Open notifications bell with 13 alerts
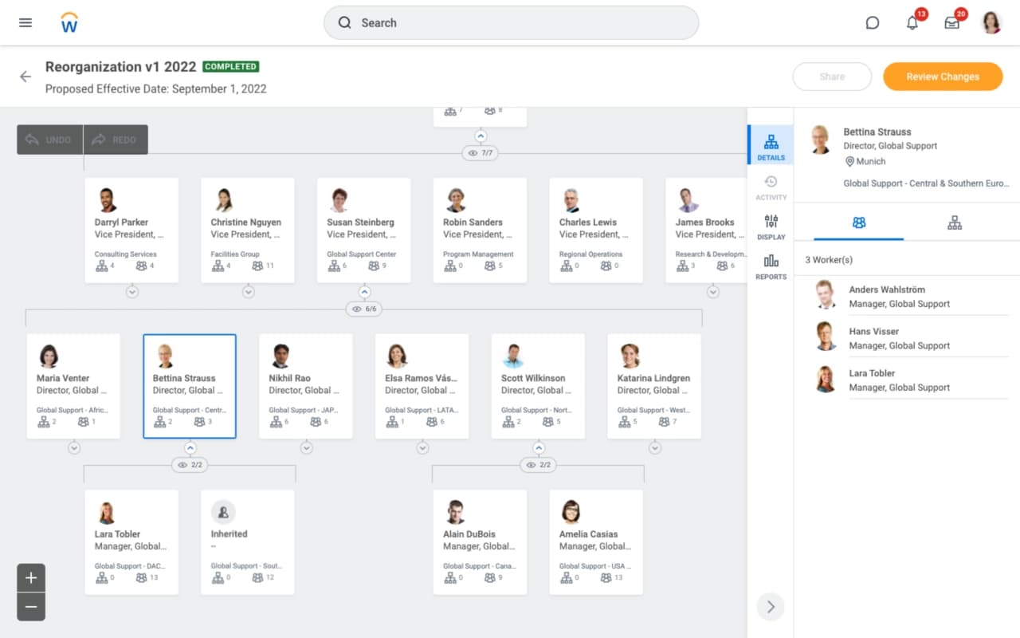 912,23
